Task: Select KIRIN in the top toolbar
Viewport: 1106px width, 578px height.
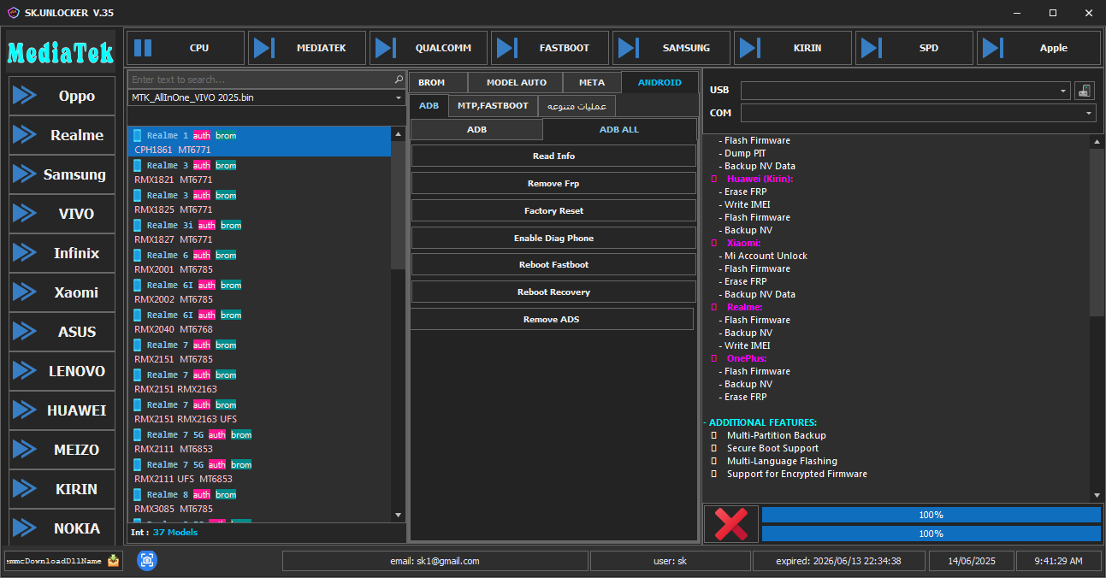Action: 793,48
